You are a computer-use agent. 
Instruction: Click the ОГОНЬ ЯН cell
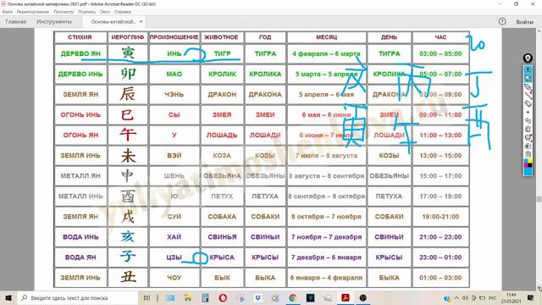[x=80, y=136]
